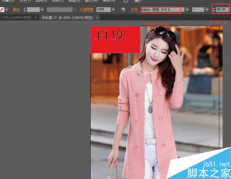Click the variable width profile field
Screen dimensions: 231x179
60,10
